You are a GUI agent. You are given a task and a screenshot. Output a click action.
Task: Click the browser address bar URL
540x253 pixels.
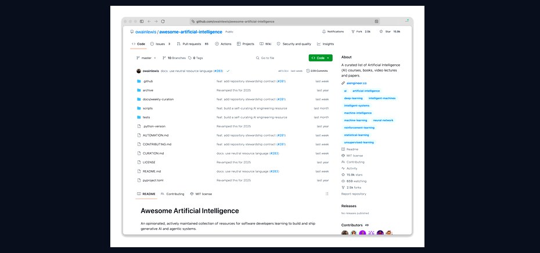(235, 21)
